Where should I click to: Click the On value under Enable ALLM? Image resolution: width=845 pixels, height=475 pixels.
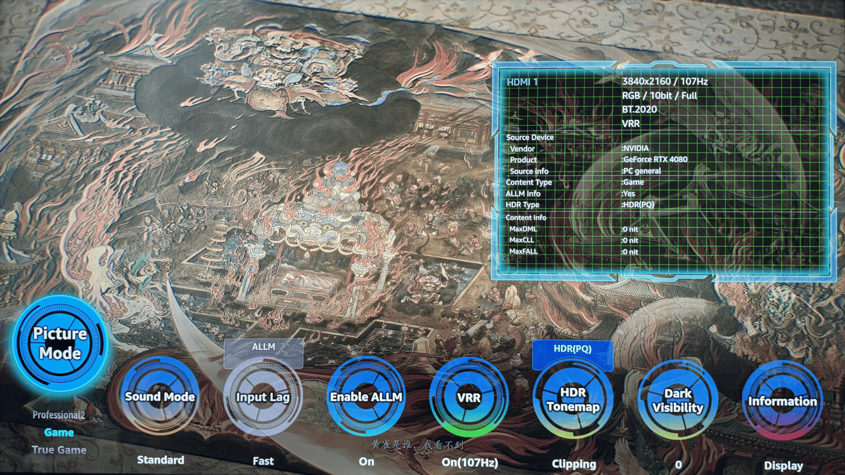click(x=366, y=461)
